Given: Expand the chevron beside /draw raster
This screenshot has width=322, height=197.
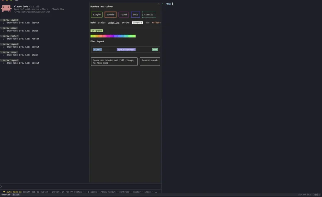Looking at the screenshot, I should click(x=1, y=36).
